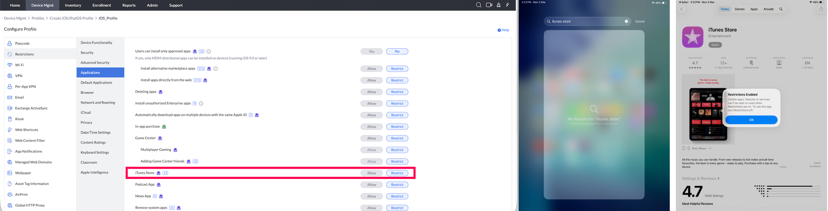Expand iPad, iPhone device compatibility chevron

[x=710, y=148]
